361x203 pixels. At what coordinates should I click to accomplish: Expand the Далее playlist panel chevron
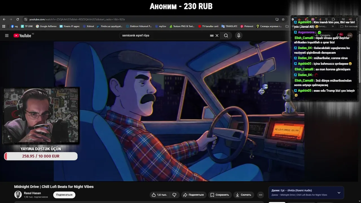[339, 193]
